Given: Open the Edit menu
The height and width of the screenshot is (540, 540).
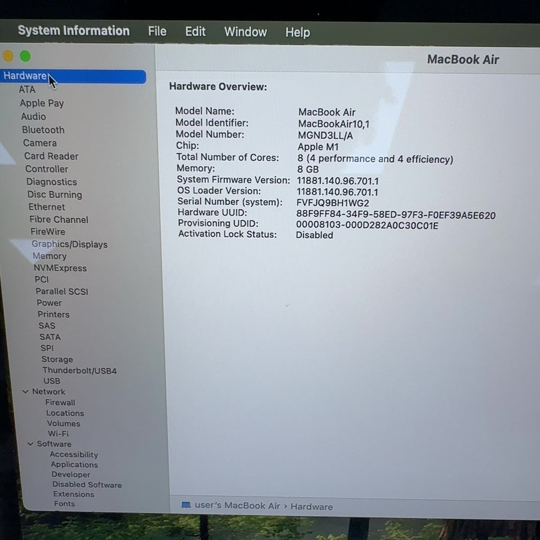Looking at the screenshot, I should tap(195, 31).
